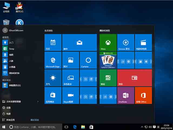
Task: Select the Tencent QQ (腾讯QQ) desktop icon
Action: [x=19, y=7]
